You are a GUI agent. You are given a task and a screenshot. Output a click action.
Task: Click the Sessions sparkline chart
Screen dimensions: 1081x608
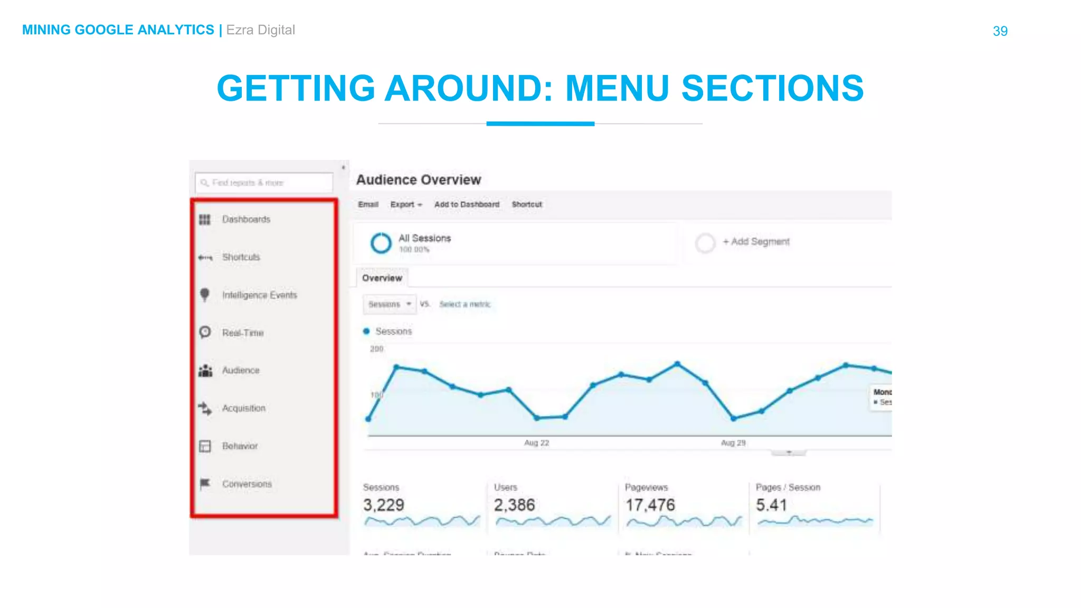coord(422,521)
